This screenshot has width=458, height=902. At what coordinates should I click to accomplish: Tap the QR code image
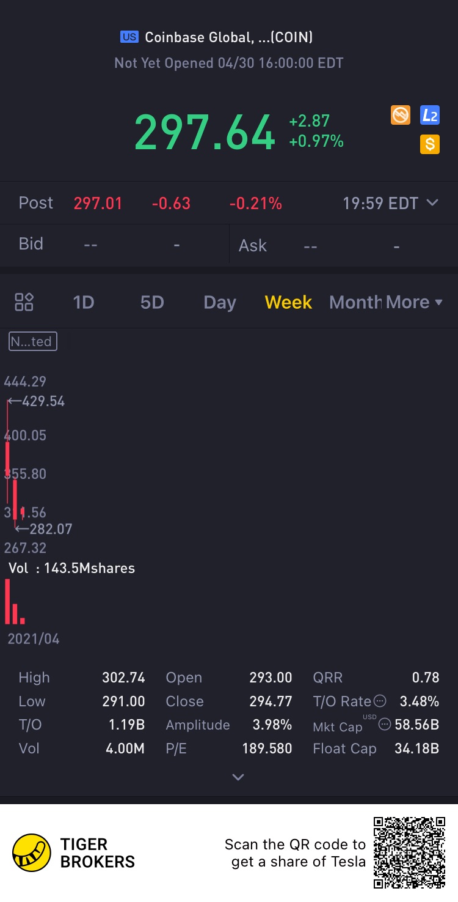pos(409,852)
